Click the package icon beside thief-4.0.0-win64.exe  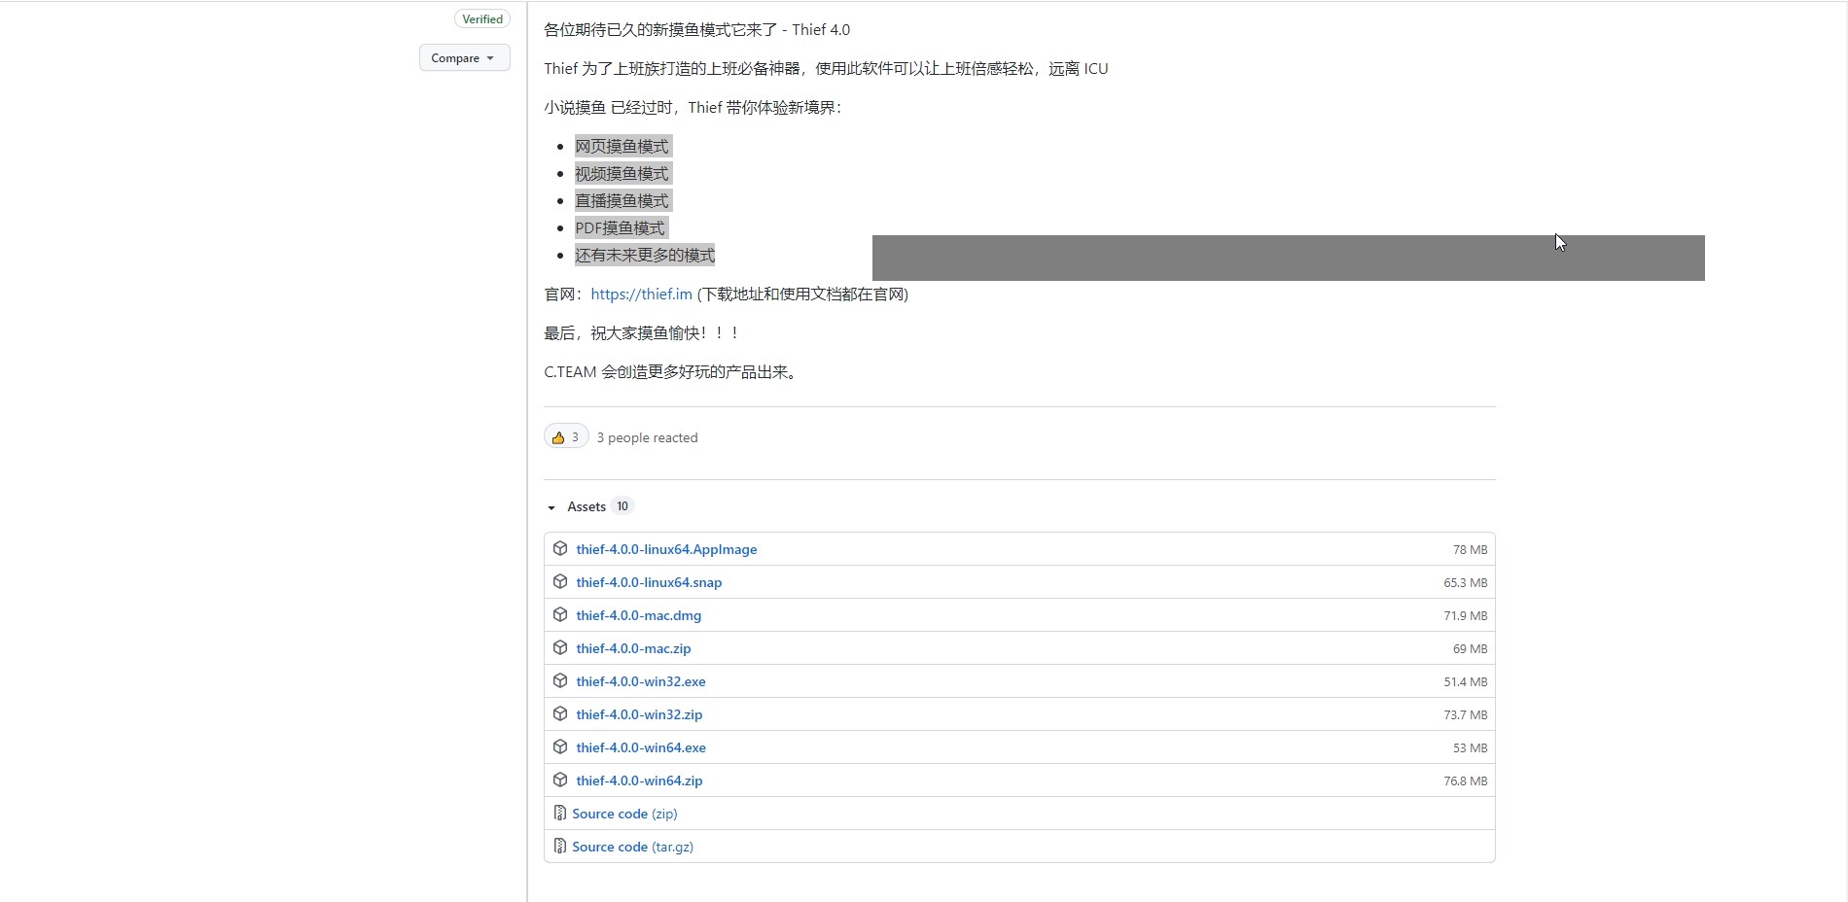[560, 747]
